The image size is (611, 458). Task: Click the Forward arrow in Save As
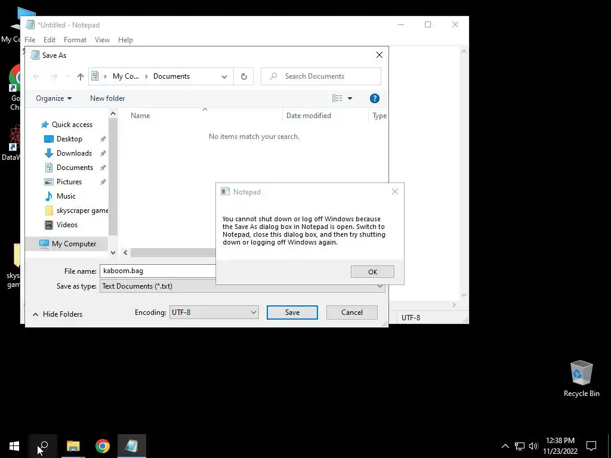tap(54, 77)
